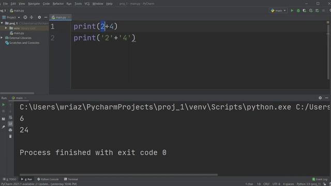Run the main configuration with the green play button

tap(292, 10)
